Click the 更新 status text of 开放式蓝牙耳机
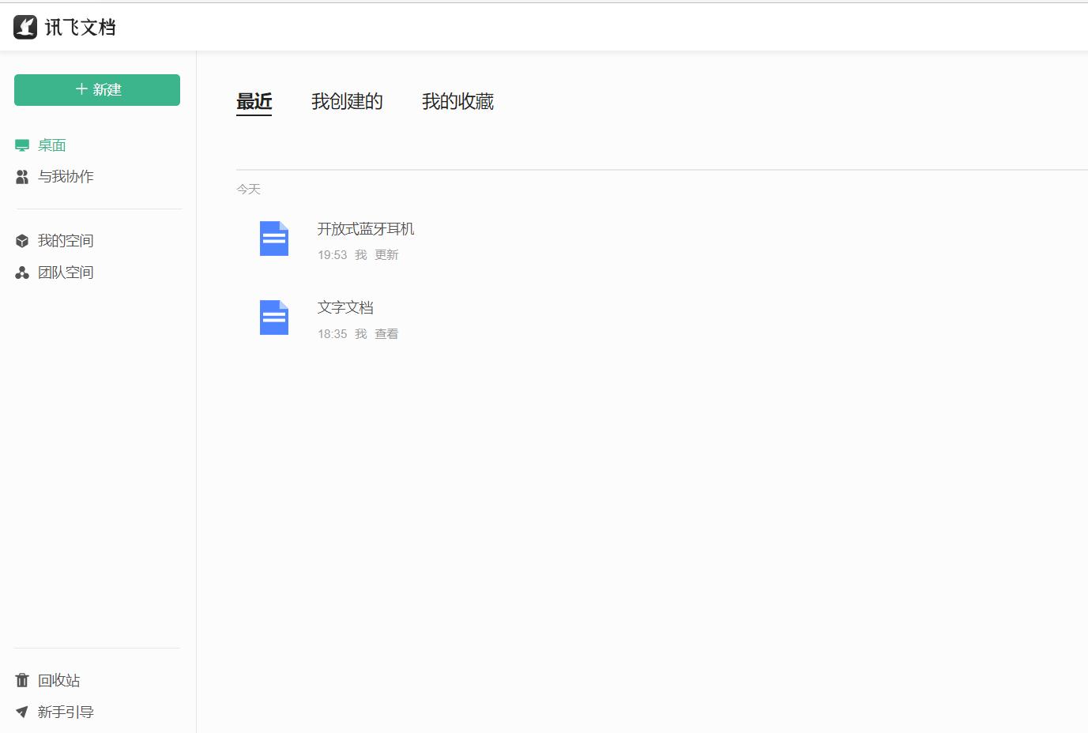 (387, 254)
